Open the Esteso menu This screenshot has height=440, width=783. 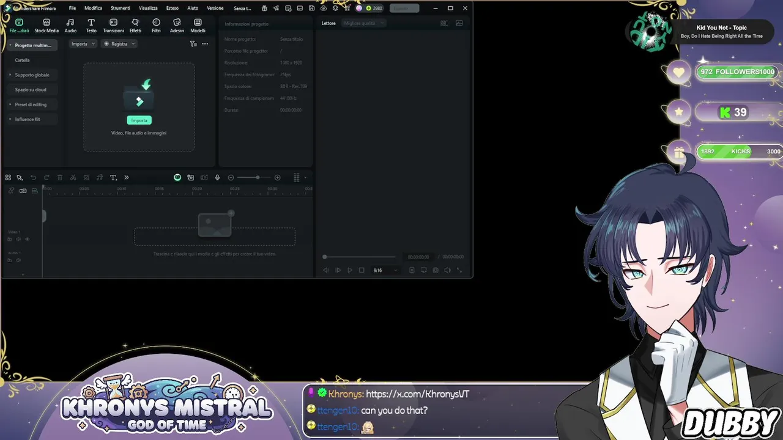pos(173,8)
